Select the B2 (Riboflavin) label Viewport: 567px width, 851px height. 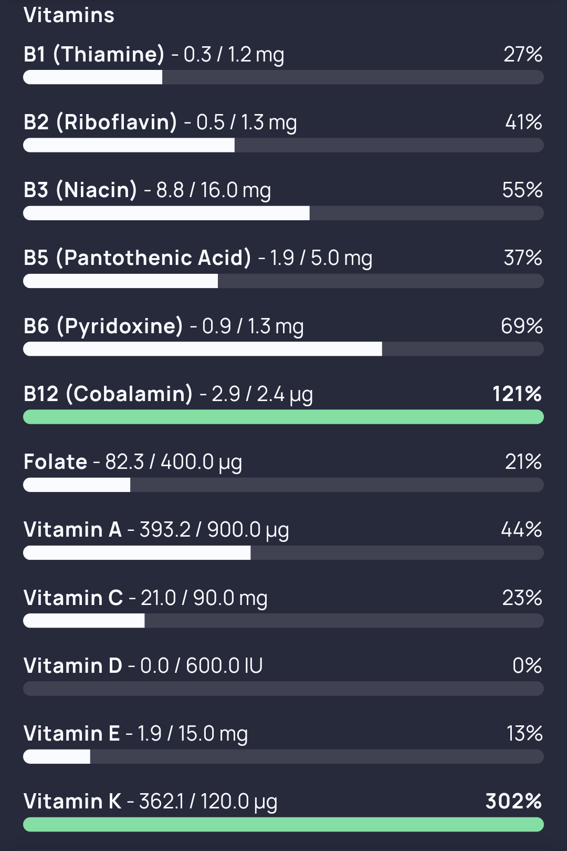tap(100, 122)
